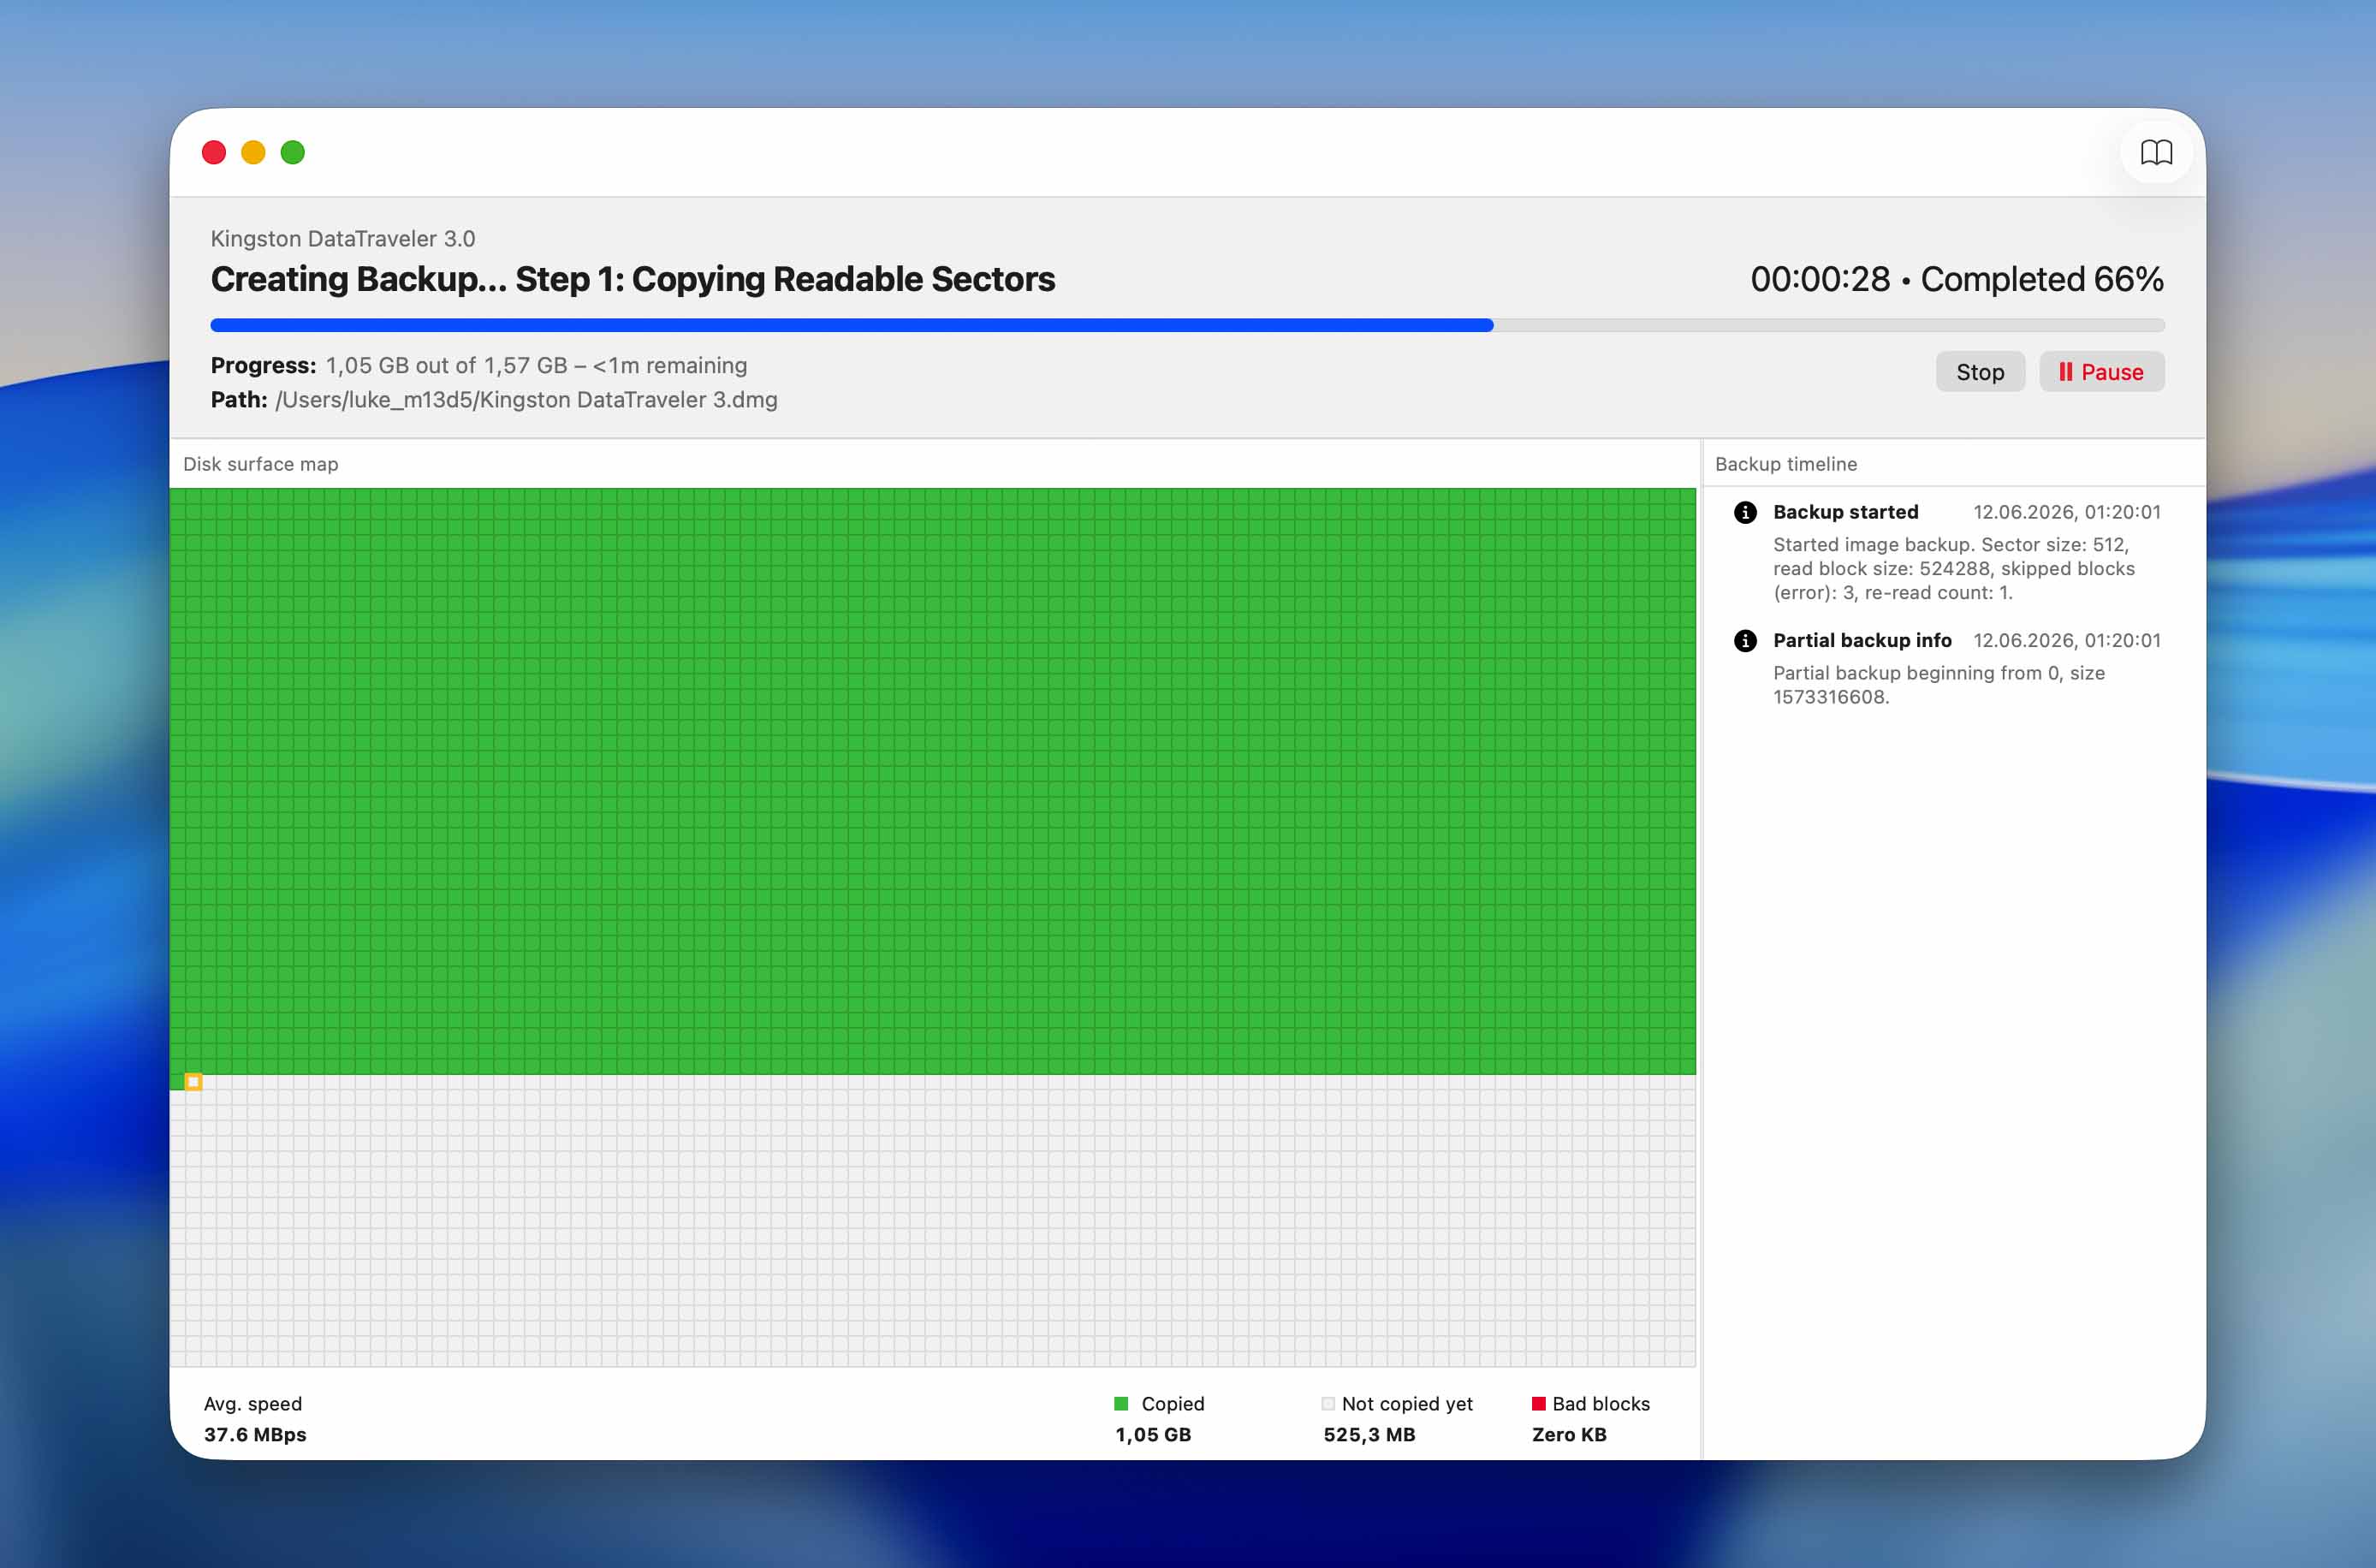Pause the backup process
The image size is (2376, 1568).
click(2102, 372)
